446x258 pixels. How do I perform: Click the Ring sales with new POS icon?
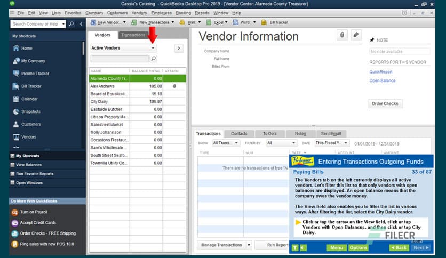[x=15, y=244]
